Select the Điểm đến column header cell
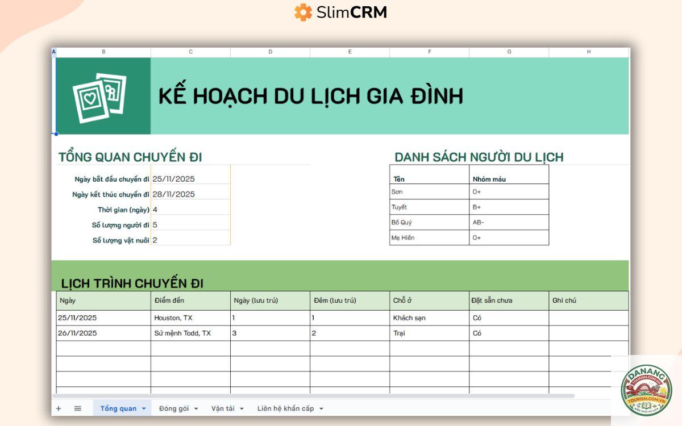This screenshot has width=682, height=426. click(190, 300)
